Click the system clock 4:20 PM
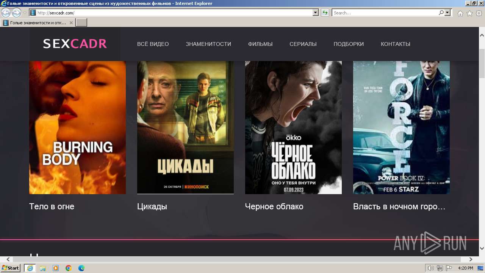Image resolution: width=485 pixels, height=273 pixels. [x=465, y=268]
